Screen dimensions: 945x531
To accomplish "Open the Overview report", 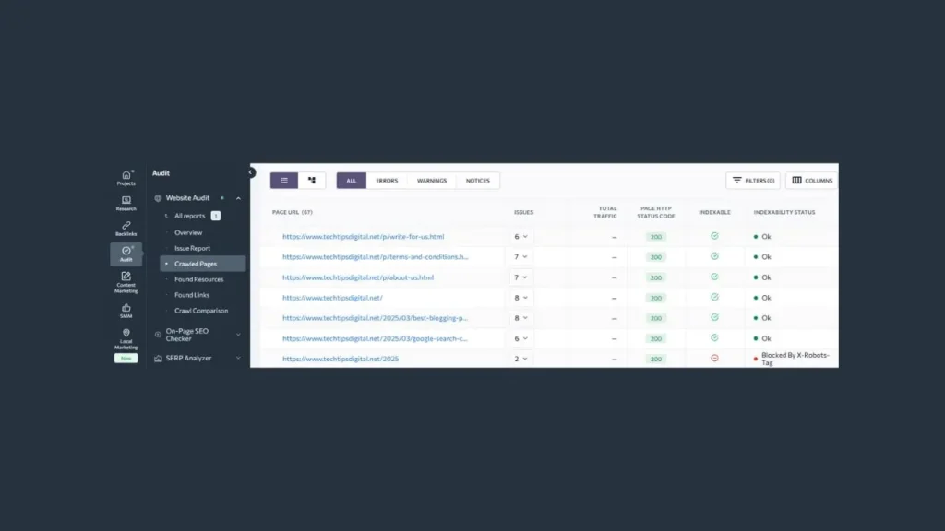I will pos(188,232).
